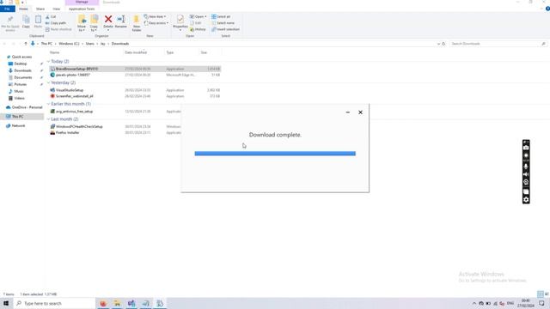Viewport: 550px width, 309px height.
Task: Click the Firefox icon in taskbar
Action: pyautogui.click(x=103, y=303)
